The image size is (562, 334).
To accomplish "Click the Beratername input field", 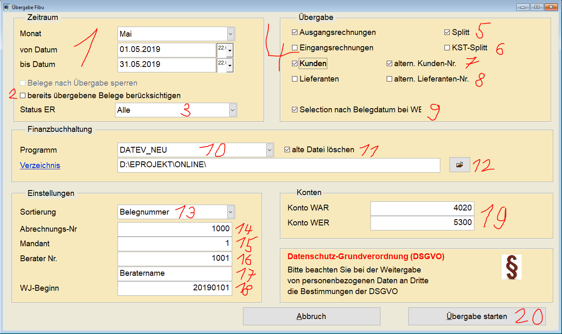I will coord(175,274).
